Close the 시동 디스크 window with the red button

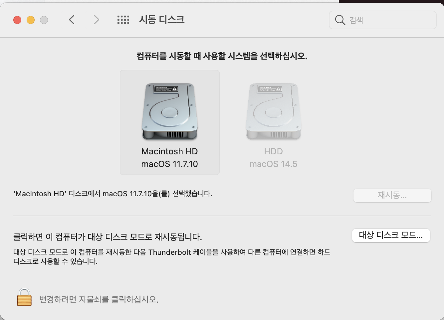17,20
